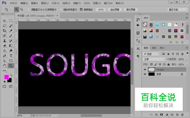This screenshot has height=118, width=190.
Task: Select the Rectangle shape tool
Action: click(11, 61)
